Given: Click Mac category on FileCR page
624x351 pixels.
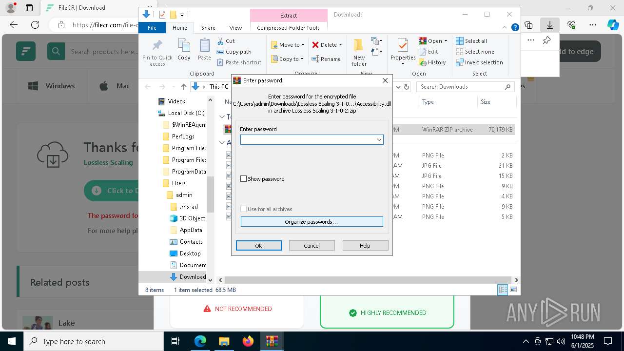Looking at the screenshot, I should tap(115, 86).
